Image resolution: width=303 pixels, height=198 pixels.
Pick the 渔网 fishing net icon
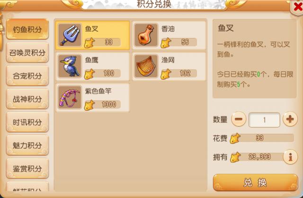point(146,66)
